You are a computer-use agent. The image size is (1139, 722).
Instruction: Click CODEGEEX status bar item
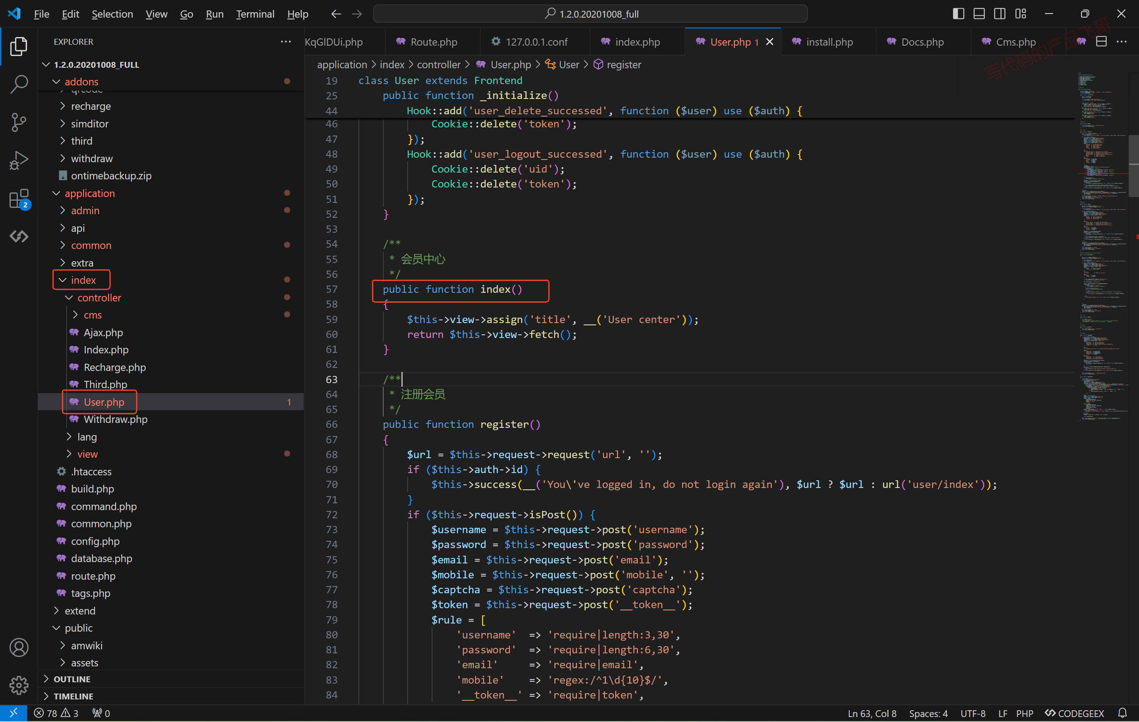[1074, 713]
